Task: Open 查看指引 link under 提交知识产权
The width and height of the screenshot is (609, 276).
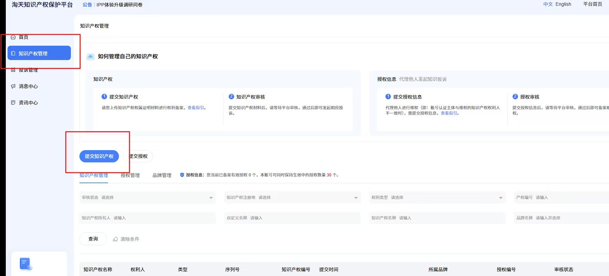Action: click(x=196, y=108)
